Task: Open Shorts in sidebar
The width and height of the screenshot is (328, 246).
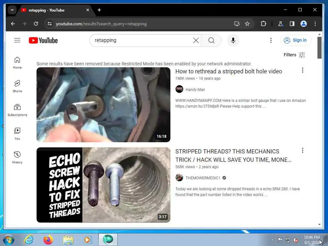Action: 17,86
